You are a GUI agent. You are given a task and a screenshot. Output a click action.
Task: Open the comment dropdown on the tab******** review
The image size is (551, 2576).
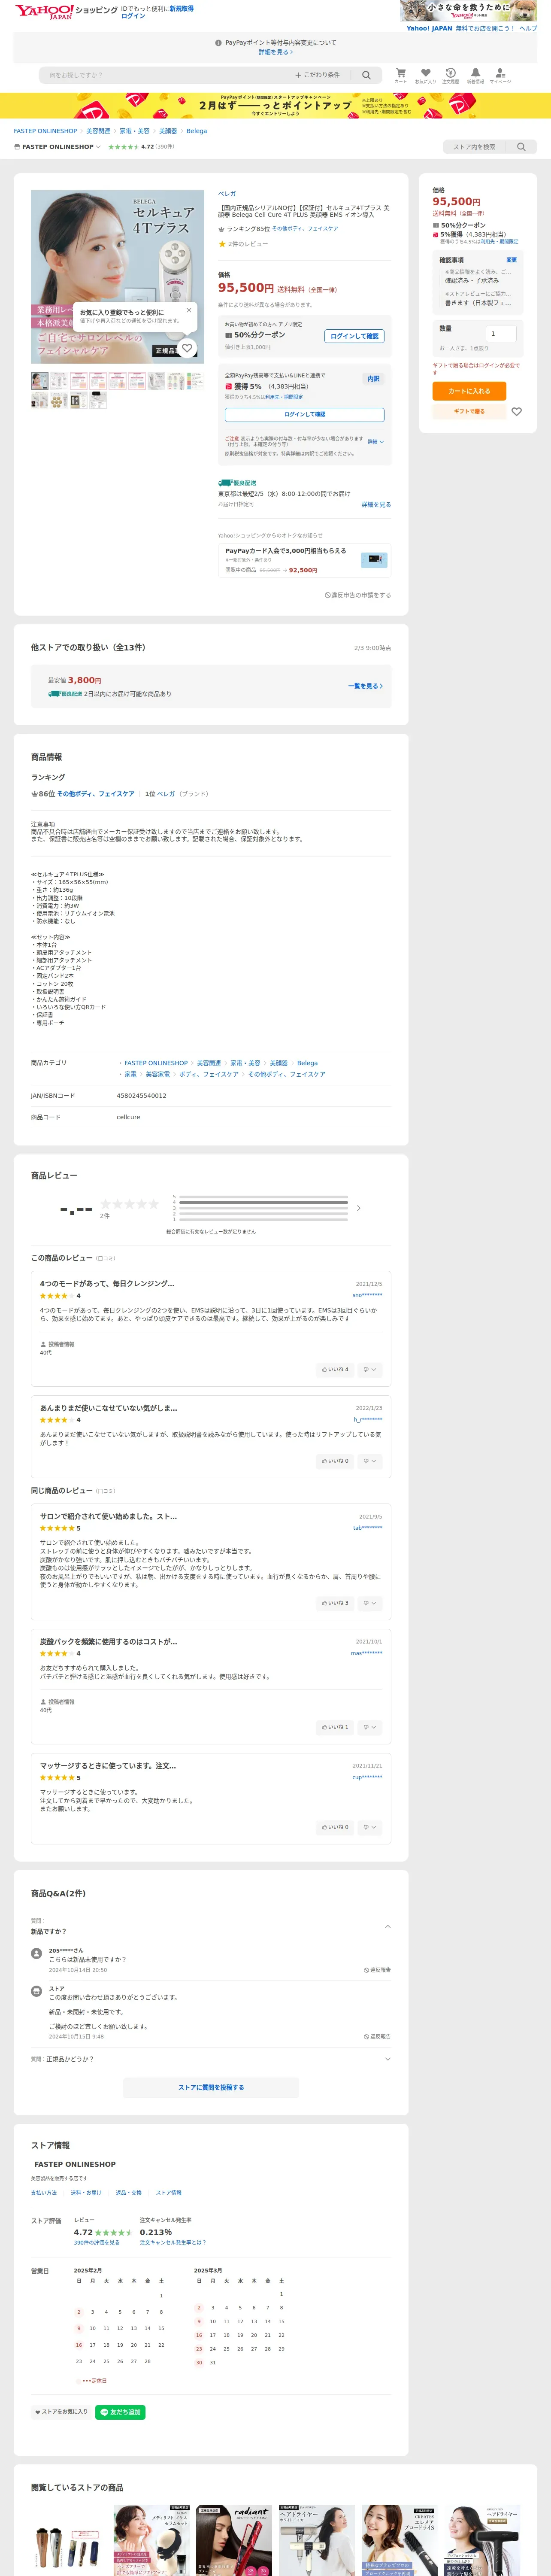coord(370,1603)
